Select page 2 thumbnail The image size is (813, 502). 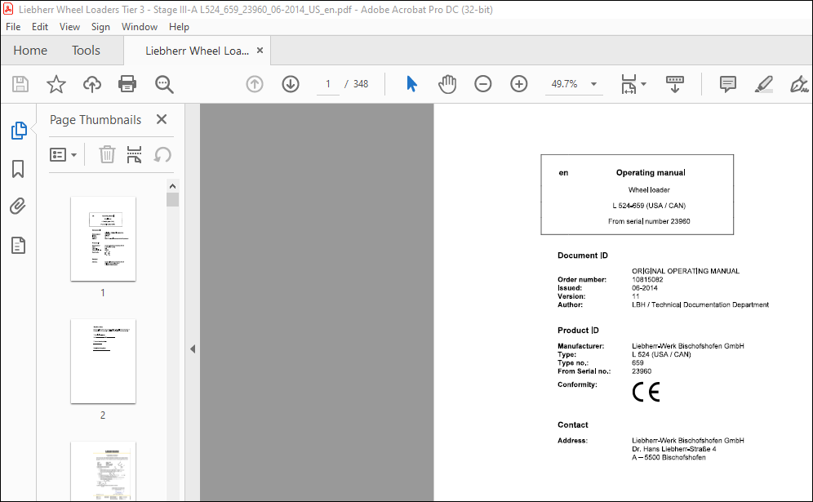tap(103, 362)
